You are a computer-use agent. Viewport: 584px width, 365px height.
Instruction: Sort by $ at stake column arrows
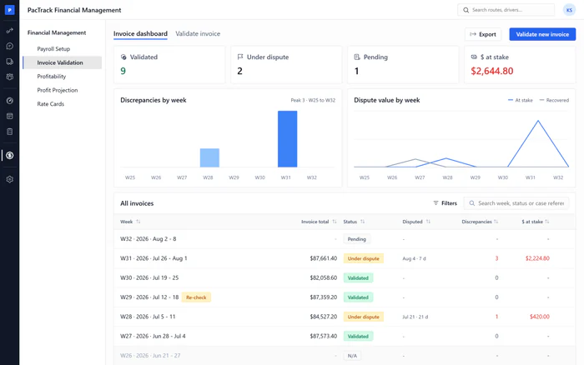546,222
